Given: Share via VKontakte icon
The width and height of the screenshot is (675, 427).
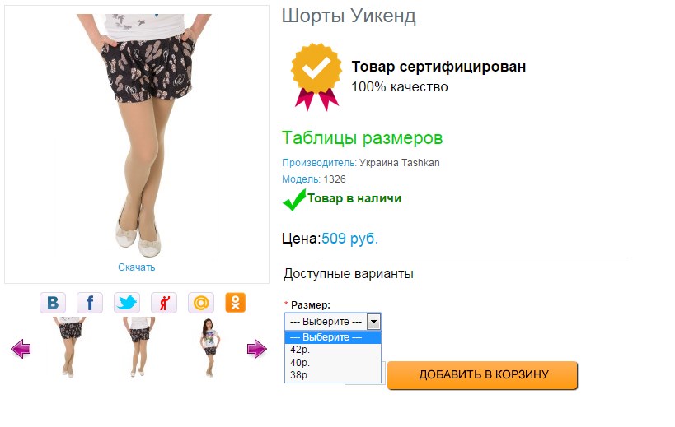Looking at the screenshot, I should pyautogui.click(x=53, y=303).
